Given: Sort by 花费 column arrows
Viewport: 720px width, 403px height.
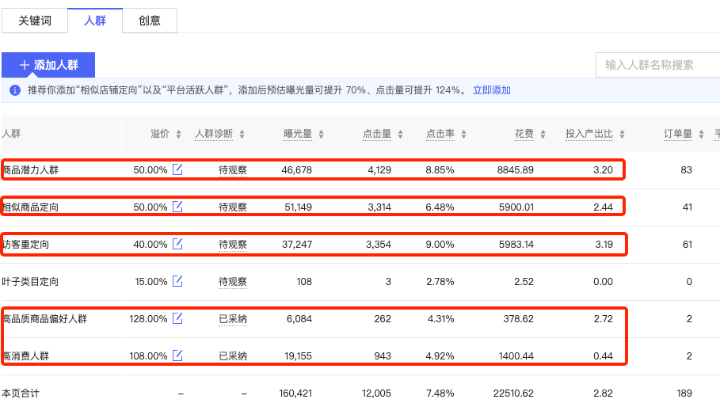Looking at the screenshot, I should (x=543, y=134).
